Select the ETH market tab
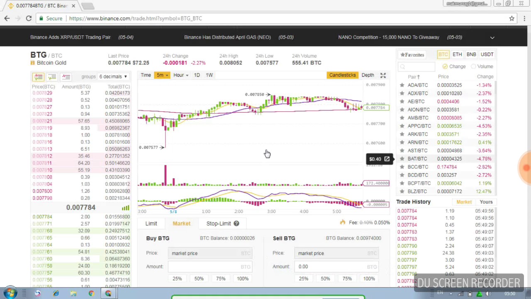 [x=457, y=54]
